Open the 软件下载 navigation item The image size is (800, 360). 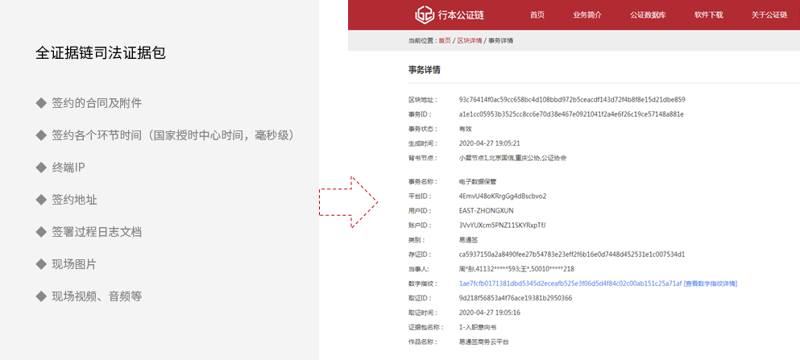(x=708, y=15)
